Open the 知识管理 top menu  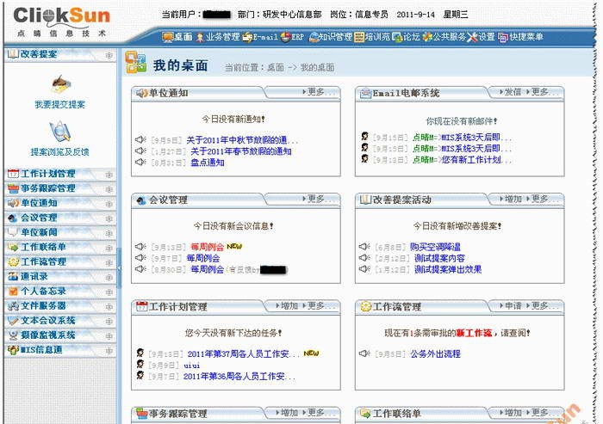(336, 37)
